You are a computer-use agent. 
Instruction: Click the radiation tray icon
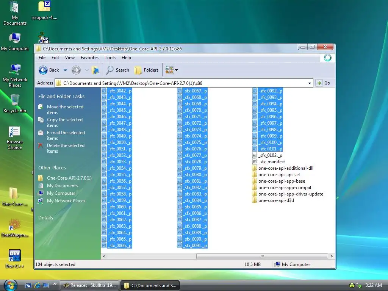352,285
